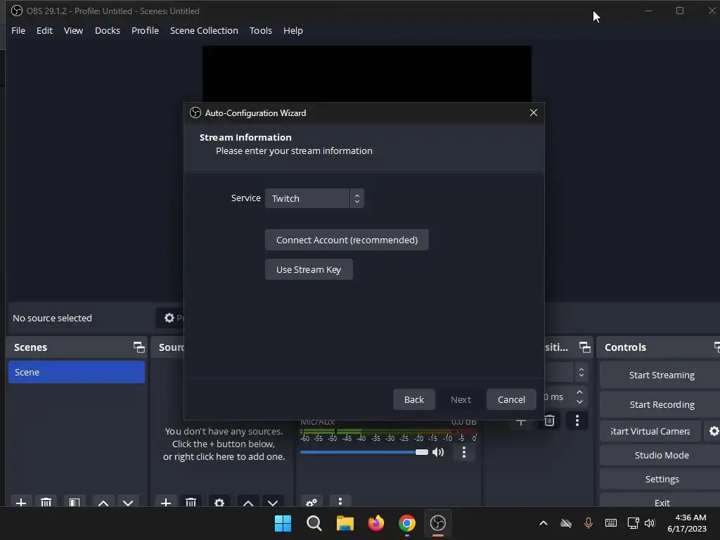720x540 pixels.
Task: Move source down arrow in Sources panel
Action: [x=273, y=503]
